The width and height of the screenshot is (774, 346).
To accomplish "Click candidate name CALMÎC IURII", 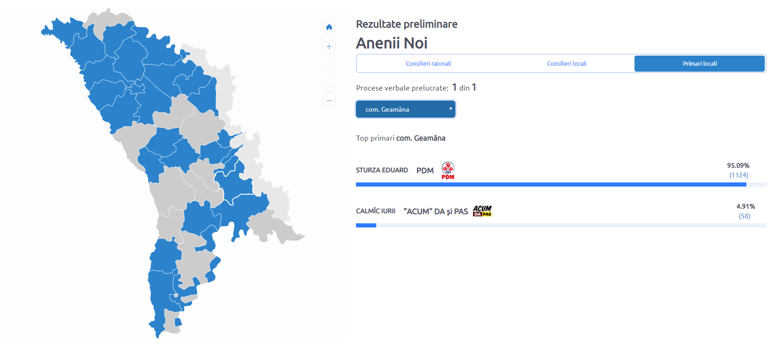I will click(x=376, y=211).
